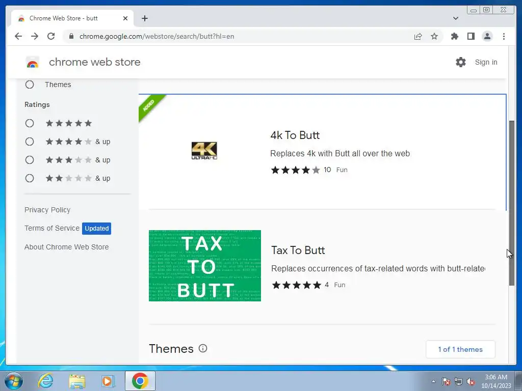Click the Tax To Butt green thumbnail
The width and height of the screenshot is (522, 391).
[205, 266]
